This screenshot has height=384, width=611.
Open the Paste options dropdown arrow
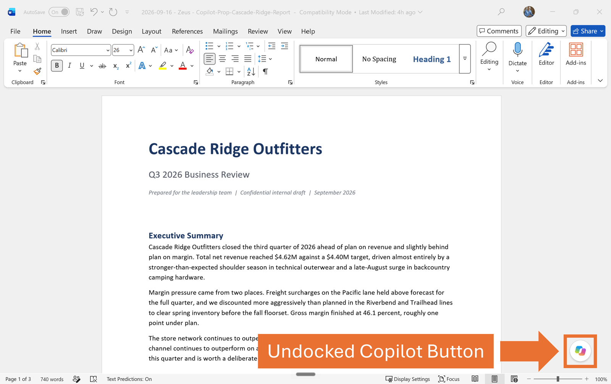click(x=20, y=71)
